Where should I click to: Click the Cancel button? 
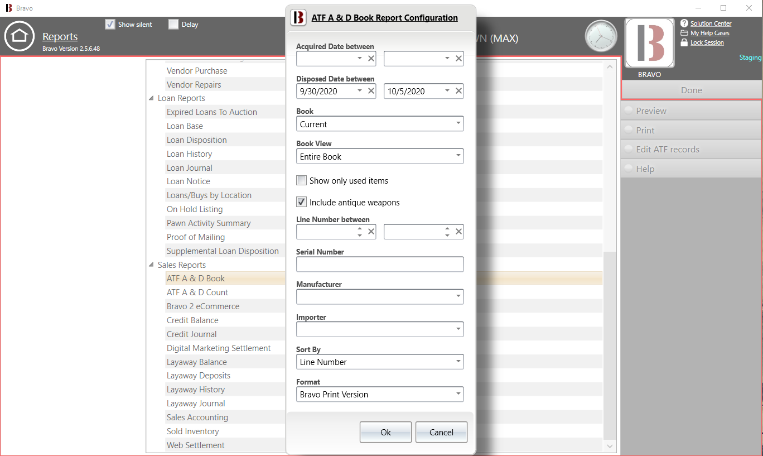(x=441, y=432)
